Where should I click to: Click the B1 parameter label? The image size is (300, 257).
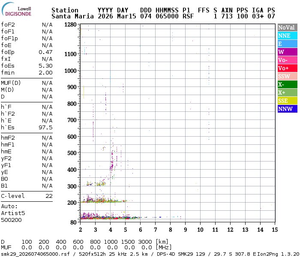click(4, 186)
